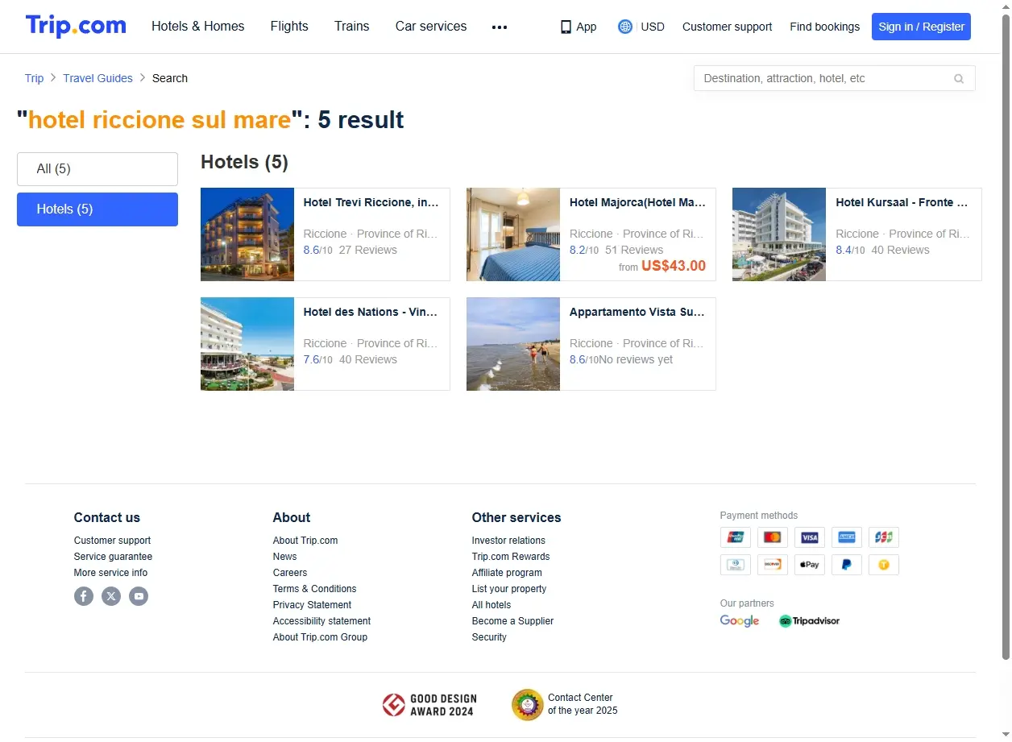Open Find bookings link
The height and width of the screenshot is (742, 1012).
pyautogui.click(x=824, y=27)
